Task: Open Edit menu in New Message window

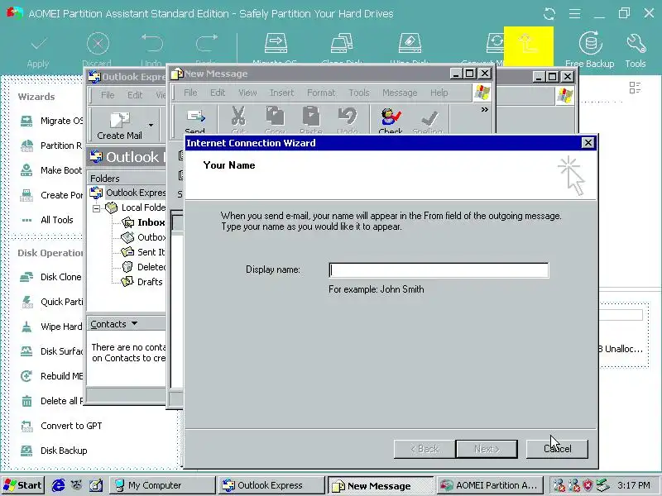Action: tap(218, 93)
